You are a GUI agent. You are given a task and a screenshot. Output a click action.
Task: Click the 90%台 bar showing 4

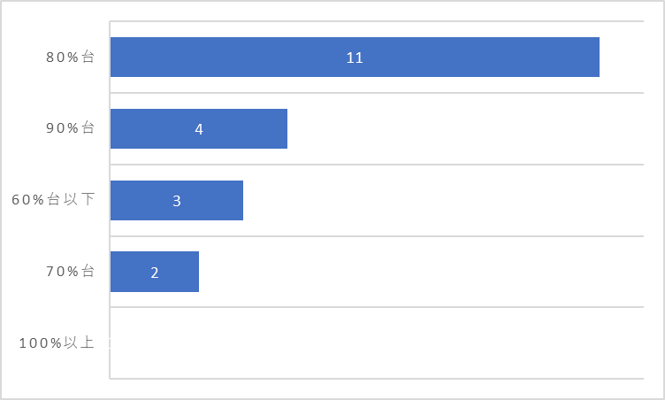coord(199,128)
